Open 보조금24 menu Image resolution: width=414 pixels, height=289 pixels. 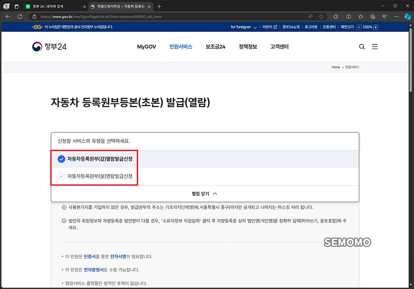click(215, 47)
